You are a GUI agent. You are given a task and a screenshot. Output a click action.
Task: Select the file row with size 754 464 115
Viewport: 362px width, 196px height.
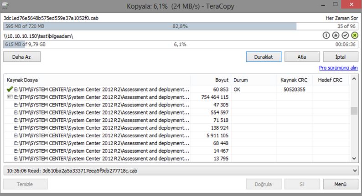tap(176, 97)
